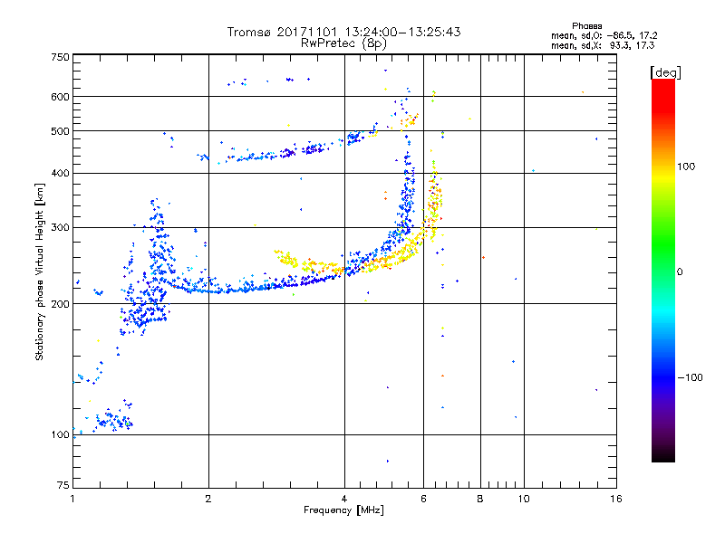Image resolution: width=725 pixels, height=543 pixels.
Task: Click the x-axis label '8'
Action: click(480, 499)
